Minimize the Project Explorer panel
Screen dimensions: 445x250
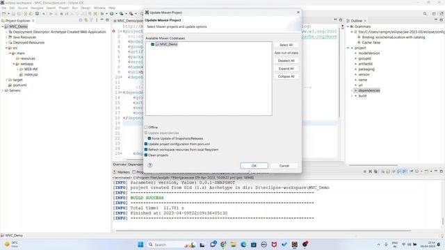(102, 20)
